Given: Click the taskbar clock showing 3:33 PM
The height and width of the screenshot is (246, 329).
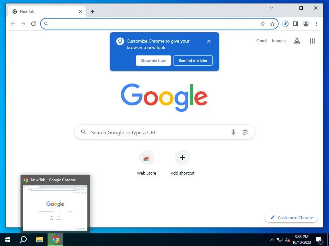Looking at the screenshot, I should 302,240.
